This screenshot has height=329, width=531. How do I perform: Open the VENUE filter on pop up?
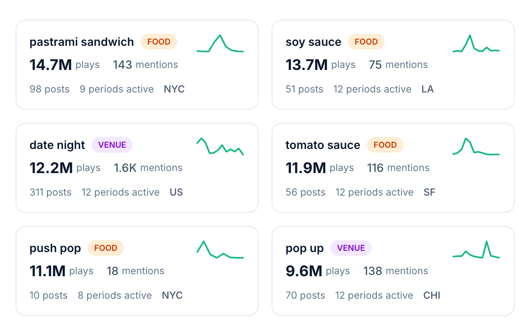tap(351, 248)
